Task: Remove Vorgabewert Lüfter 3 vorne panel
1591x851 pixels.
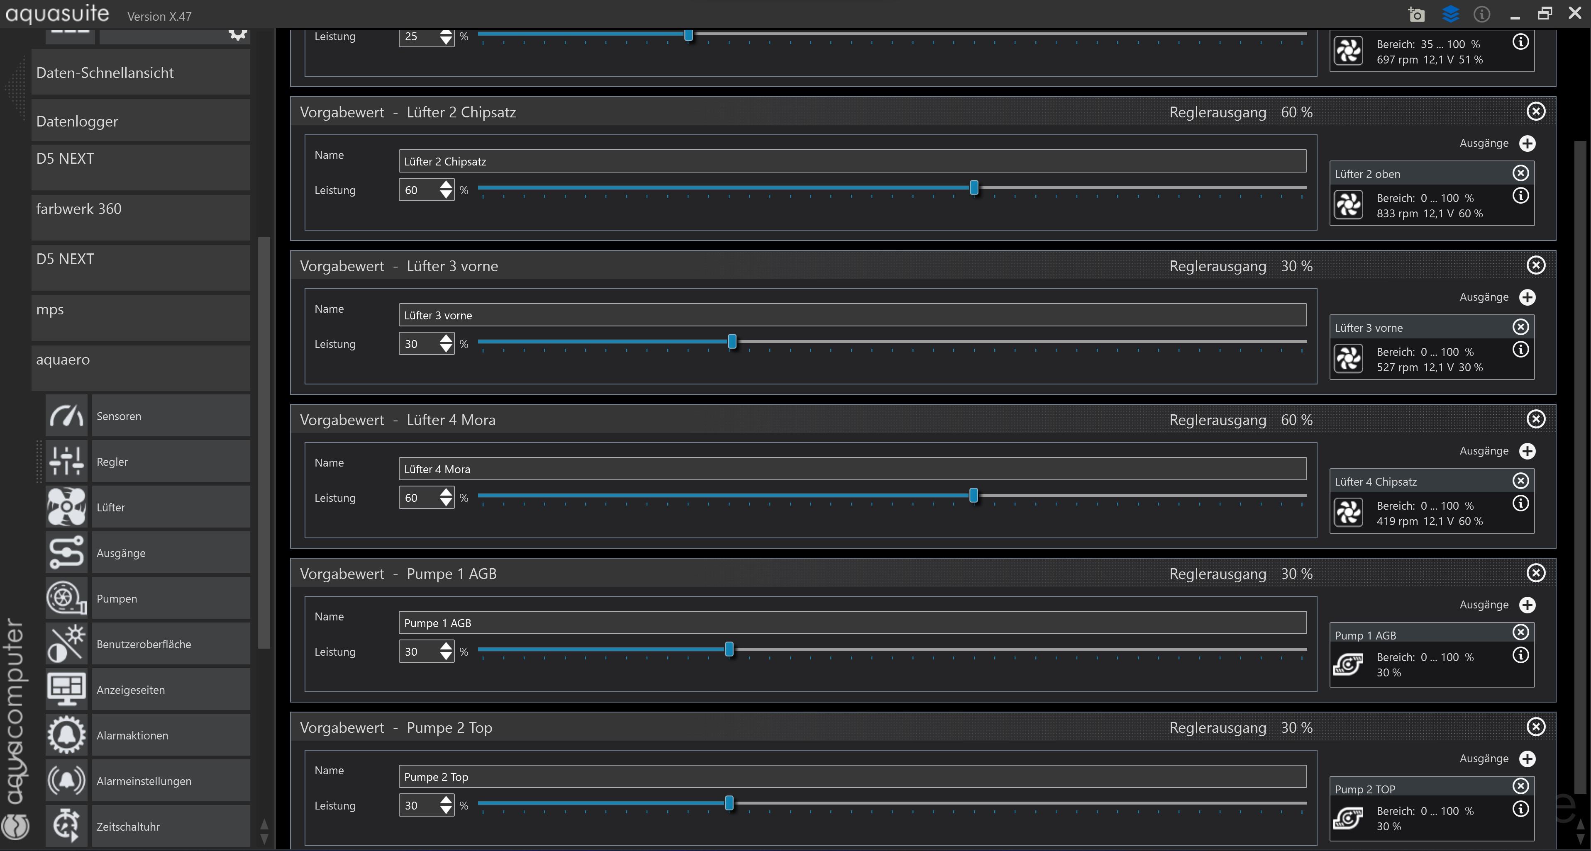Action: coord(1536,265)
